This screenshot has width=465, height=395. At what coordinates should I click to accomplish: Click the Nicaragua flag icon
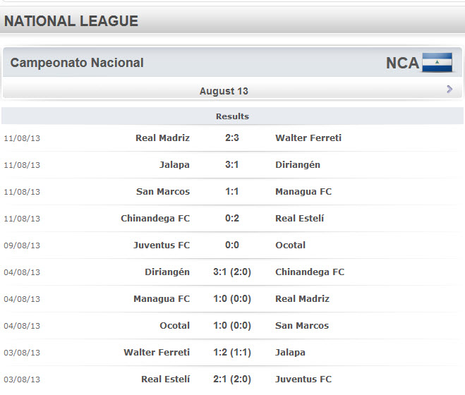pos(437,63)
